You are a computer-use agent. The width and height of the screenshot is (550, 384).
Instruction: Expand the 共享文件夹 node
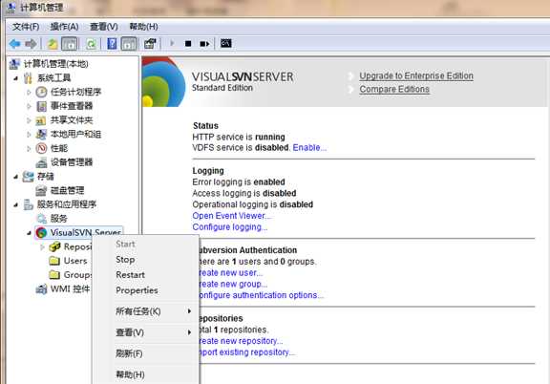(x=29, y=120)
